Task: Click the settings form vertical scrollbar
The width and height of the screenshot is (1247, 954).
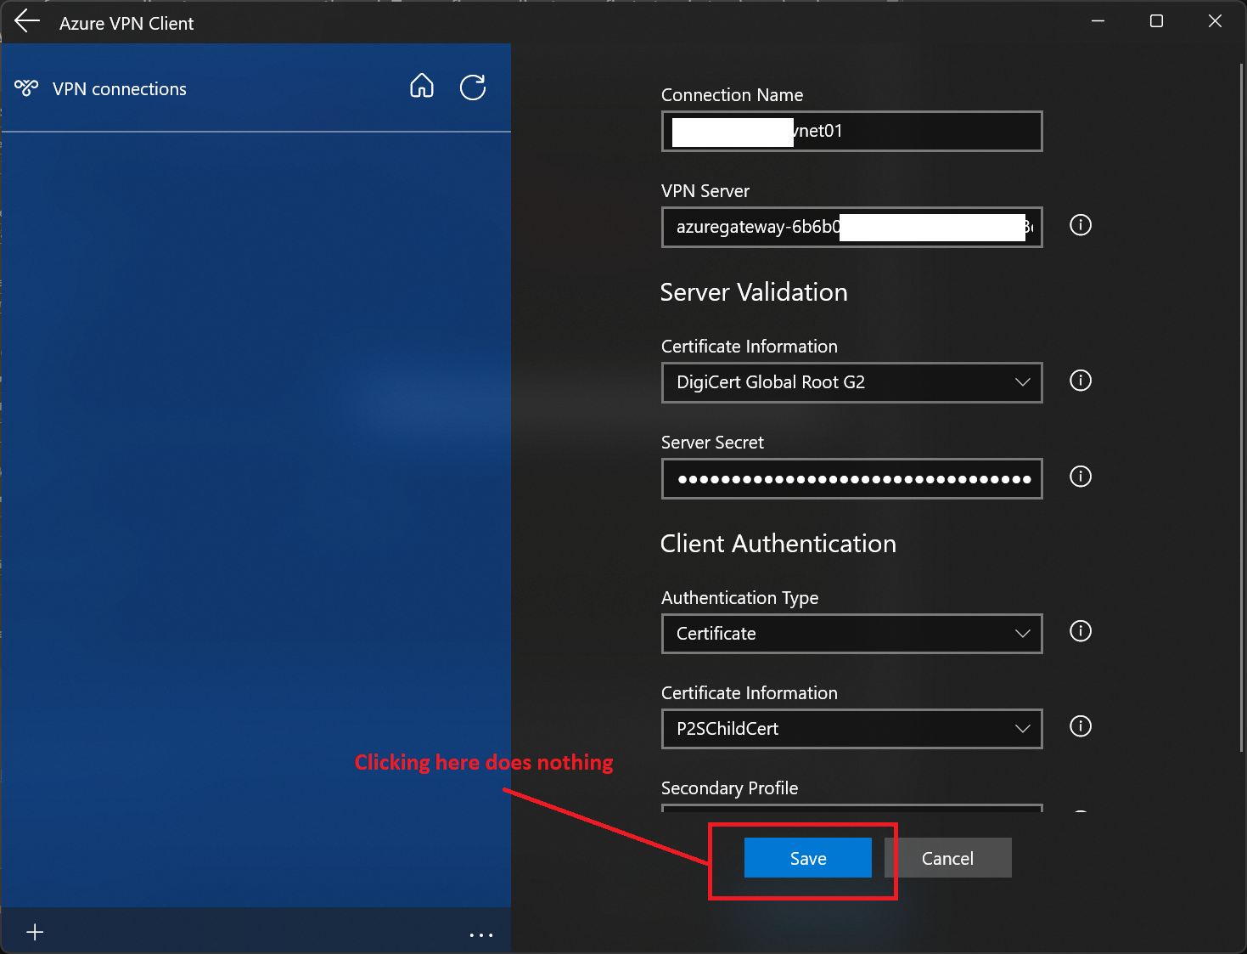Action: pyautogui.click(x=1241, y=408)
